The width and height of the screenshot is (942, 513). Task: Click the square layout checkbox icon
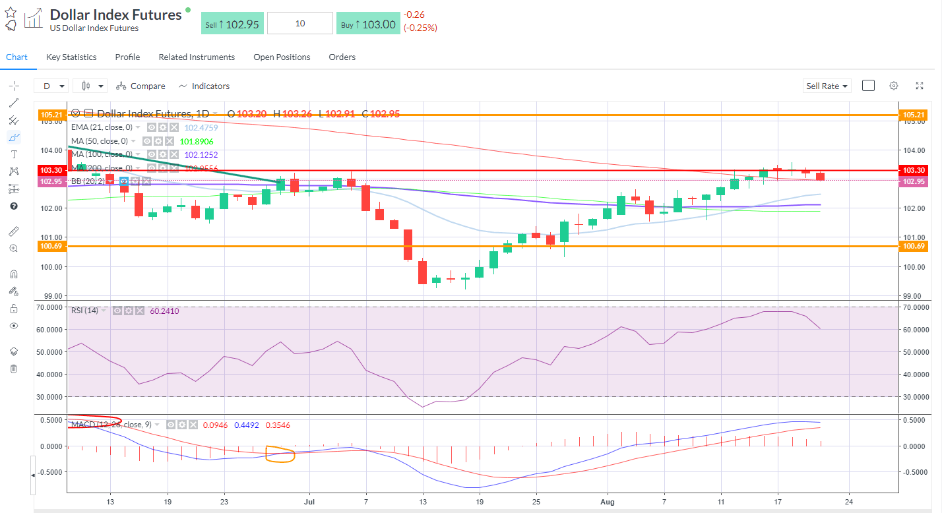(x=868, y=86)
